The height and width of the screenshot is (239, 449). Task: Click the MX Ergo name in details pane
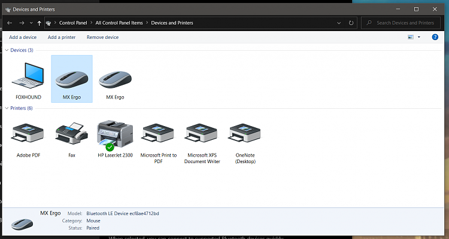(x=50, y=213)
